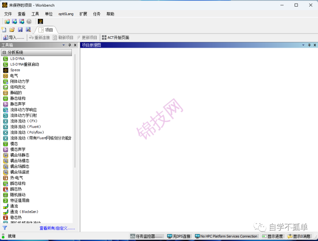Image resolution: width=318 pixels, height=241 pixels.
Task: Select the 特征值屈曲 icon
Action: (5, 201)
